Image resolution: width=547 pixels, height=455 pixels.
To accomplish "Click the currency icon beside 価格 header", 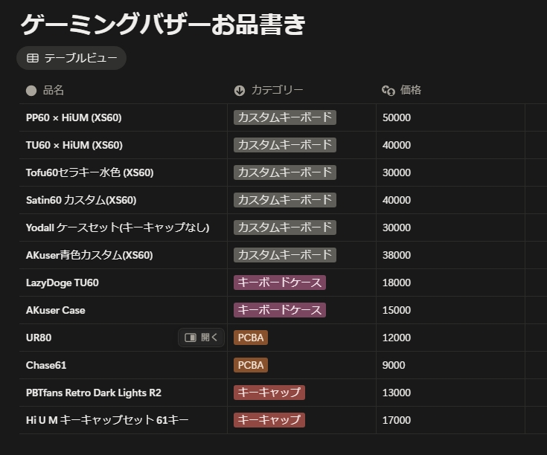I will (x=388, y=91).
